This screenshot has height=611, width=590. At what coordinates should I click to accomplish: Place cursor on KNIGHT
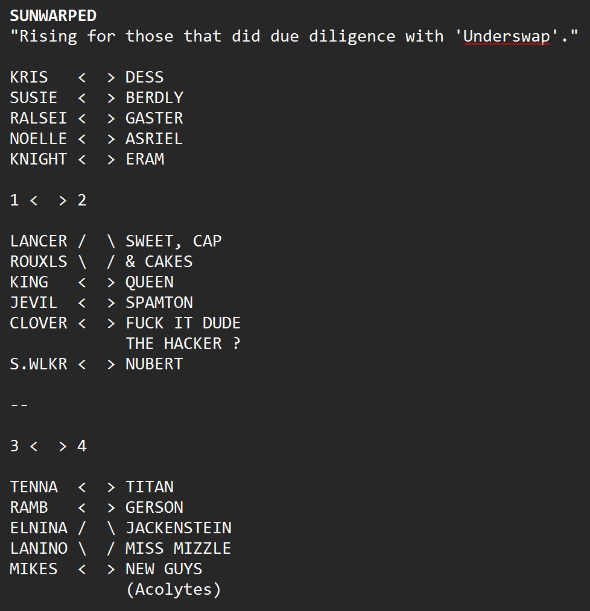tap(39, 159)
